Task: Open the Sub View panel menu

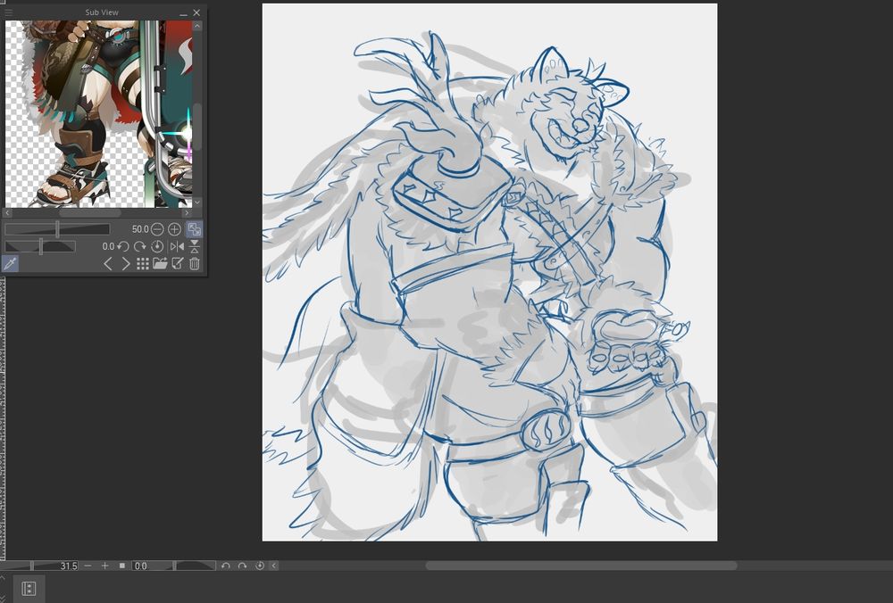Action: (x=9, y=12)
